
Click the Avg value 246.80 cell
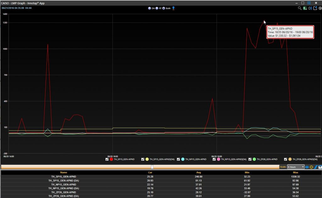pos(199,176)
